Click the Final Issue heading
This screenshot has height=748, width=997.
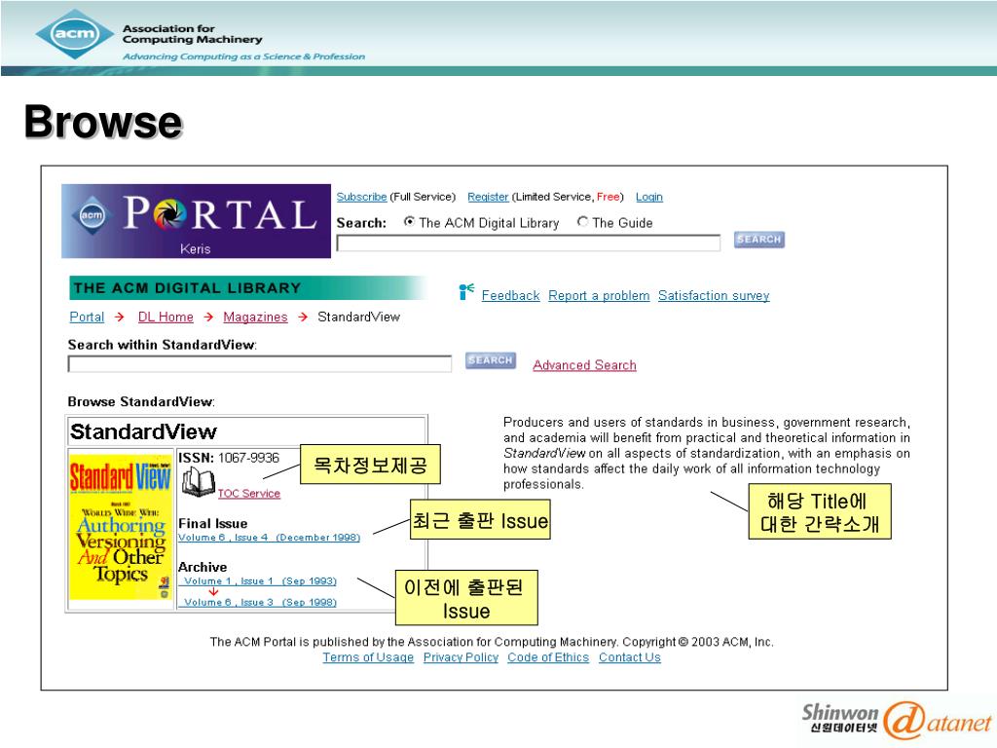pyautogui.click(x=213, y=523)
